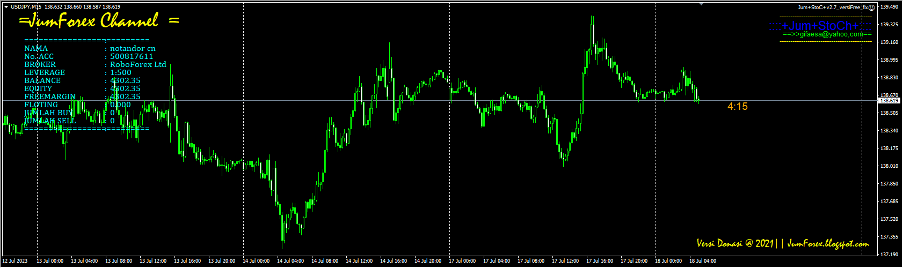Click the 17 Jul 16:00 time label
The image size is (903, 268).
click(600, 261)
